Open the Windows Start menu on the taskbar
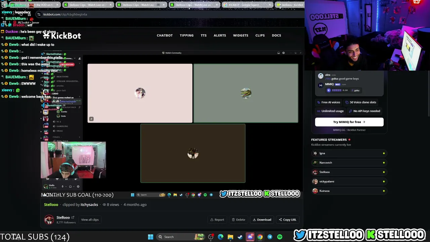The image size is (430, 242). [150, 237]
